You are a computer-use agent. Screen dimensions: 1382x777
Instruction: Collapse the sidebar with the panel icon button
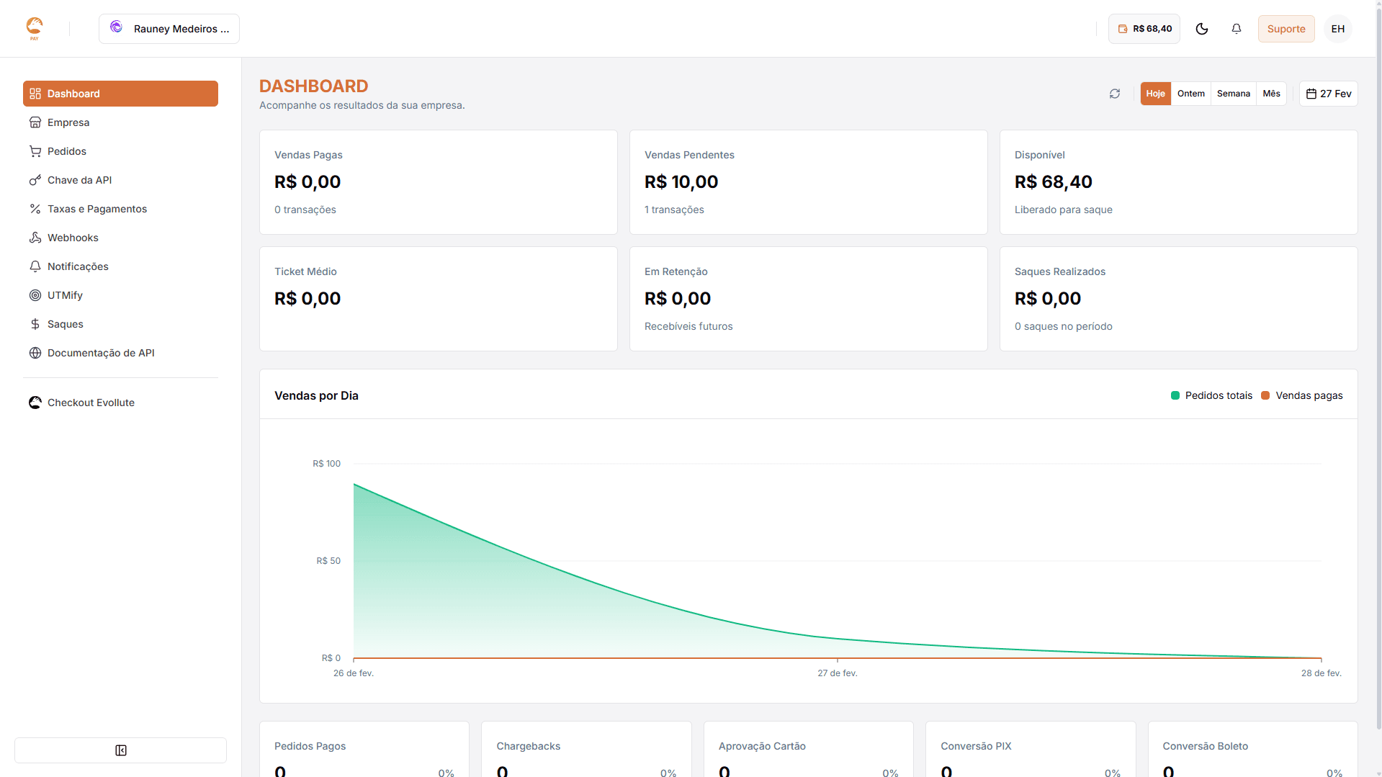pyautogui.click(x=120, y=750)
